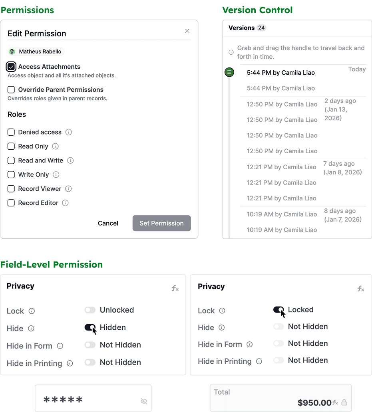The image size is (372, 412).
Task: Enable the Read Only role checkbox
Action: tap(11, 147)
